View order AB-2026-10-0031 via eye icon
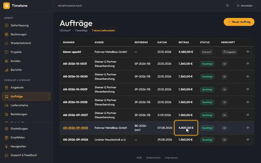The height and width of the screenshot is (163, 261). [248, 64]
